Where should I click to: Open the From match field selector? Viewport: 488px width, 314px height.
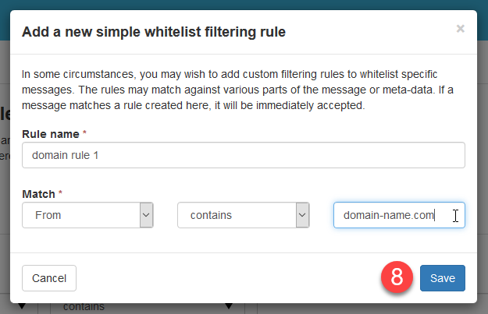81,215
